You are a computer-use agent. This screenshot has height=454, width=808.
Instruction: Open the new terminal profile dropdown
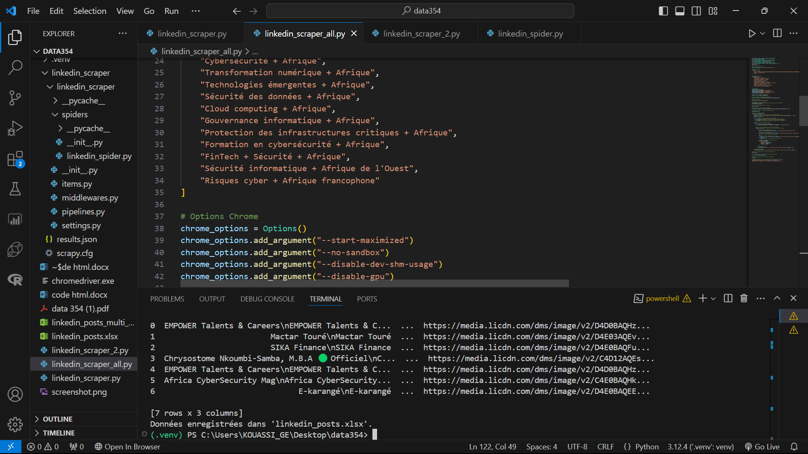(713, 298)
